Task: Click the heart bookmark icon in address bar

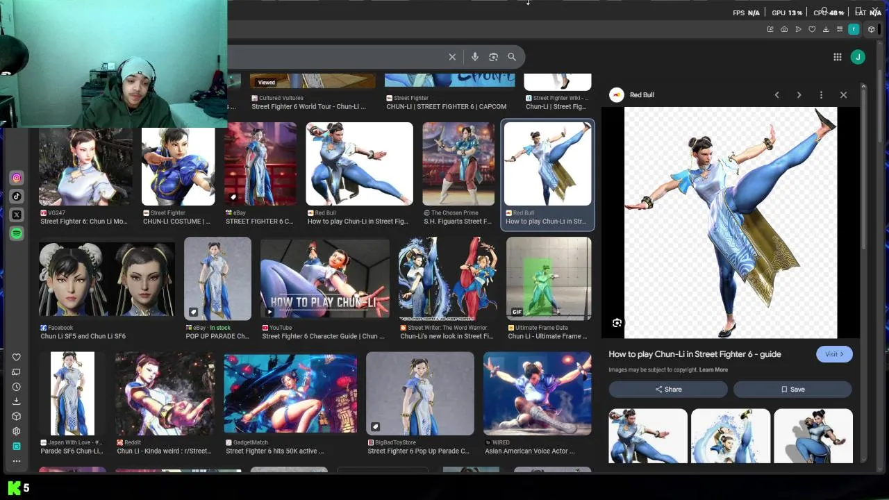Action: (x=812, y=29)
